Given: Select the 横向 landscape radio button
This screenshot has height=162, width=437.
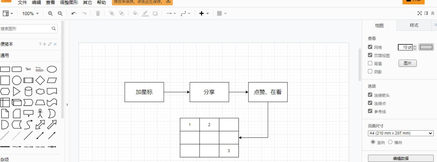Looking at the screenshot, I should 390,142.
